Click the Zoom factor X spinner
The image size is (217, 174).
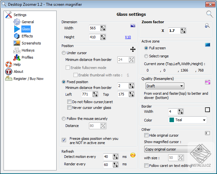183,31
